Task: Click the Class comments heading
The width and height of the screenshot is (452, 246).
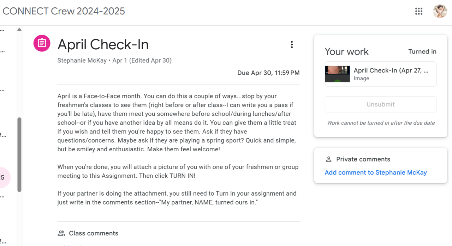Action: (x=94, y=233)
